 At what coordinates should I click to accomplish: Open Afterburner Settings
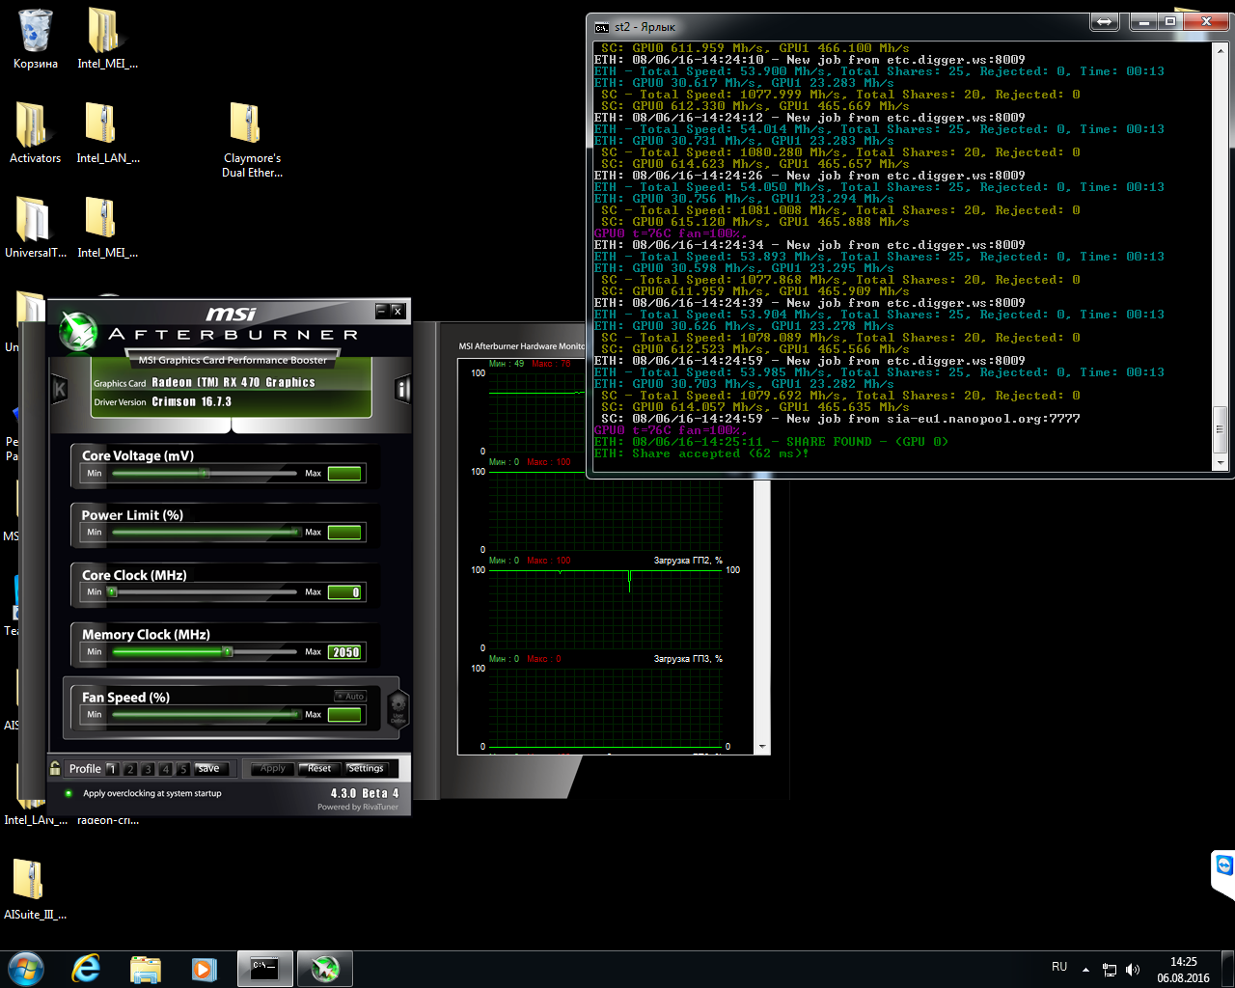coord(366,769)
